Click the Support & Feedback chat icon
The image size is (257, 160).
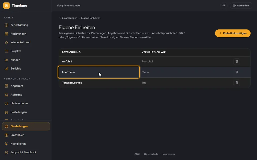point(6,153)
